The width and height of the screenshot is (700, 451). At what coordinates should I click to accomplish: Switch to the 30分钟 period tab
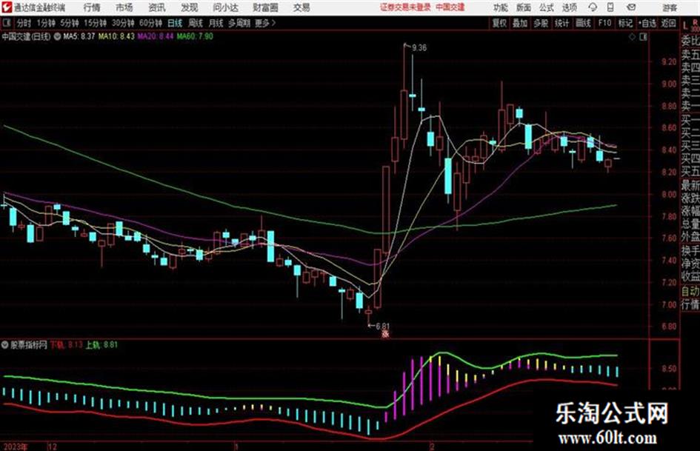(123, 23)
